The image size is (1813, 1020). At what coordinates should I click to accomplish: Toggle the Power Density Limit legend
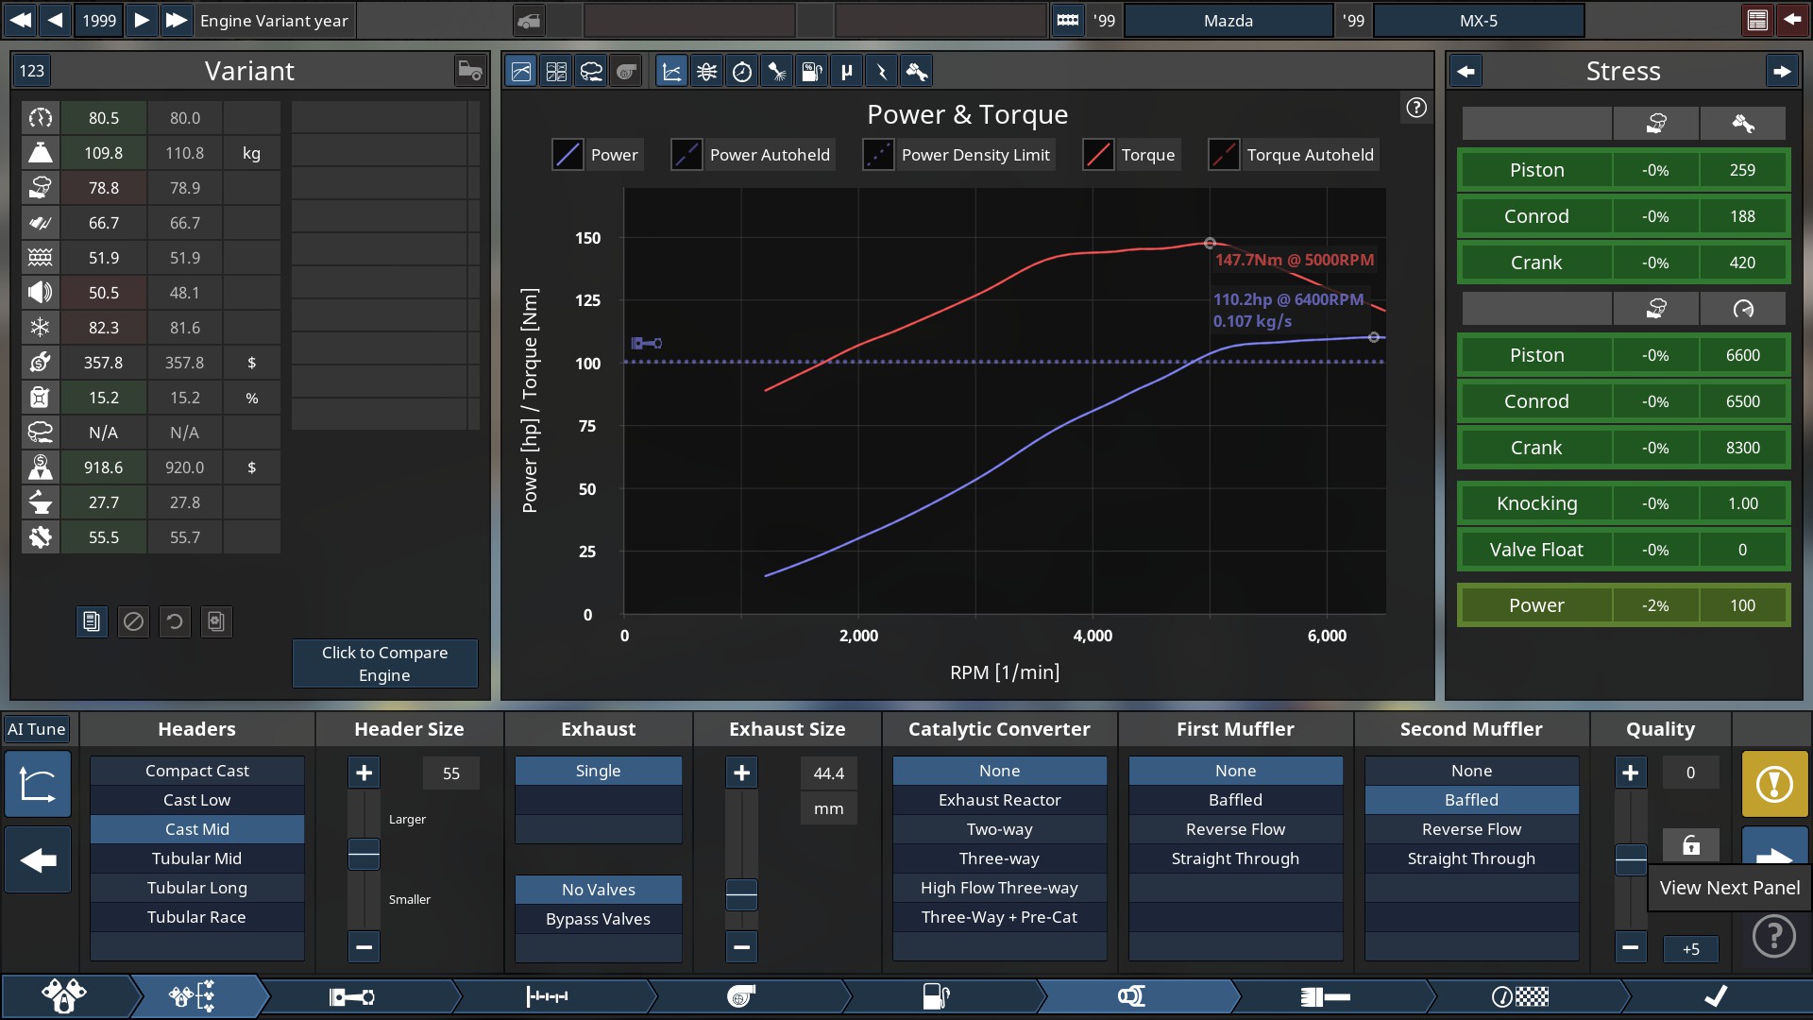958,155
